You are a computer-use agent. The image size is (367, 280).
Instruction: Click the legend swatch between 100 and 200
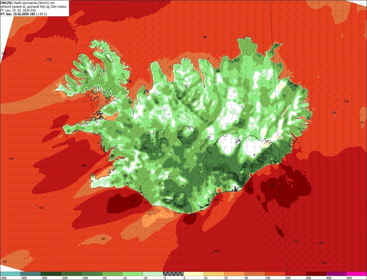point(275,274)
